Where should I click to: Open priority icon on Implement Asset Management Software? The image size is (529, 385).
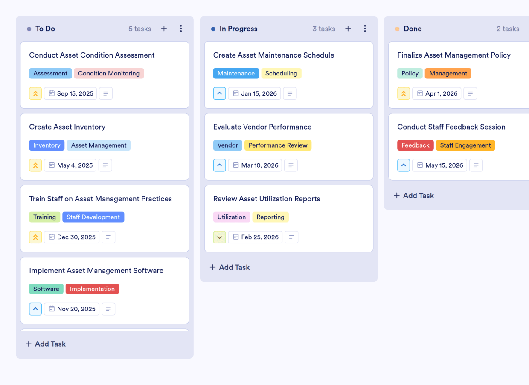pos(35,309)
